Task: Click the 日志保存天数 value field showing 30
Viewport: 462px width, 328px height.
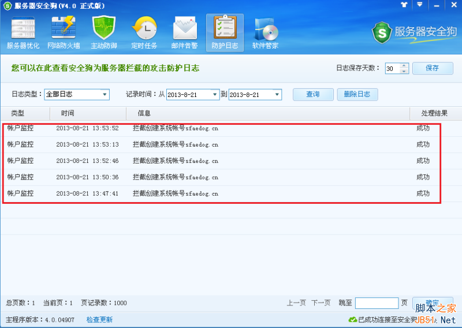Action: click(x=393, y=68)
